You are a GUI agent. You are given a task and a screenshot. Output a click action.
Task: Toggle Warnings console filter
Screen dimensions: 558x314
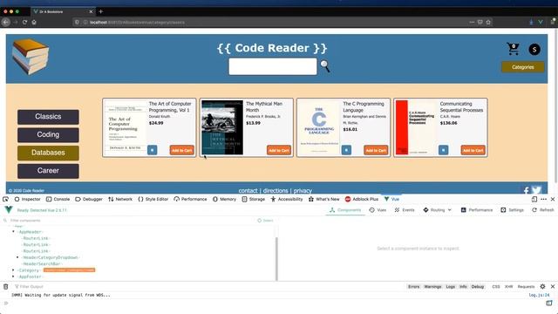pyautogui.click(x=432, y=287)
